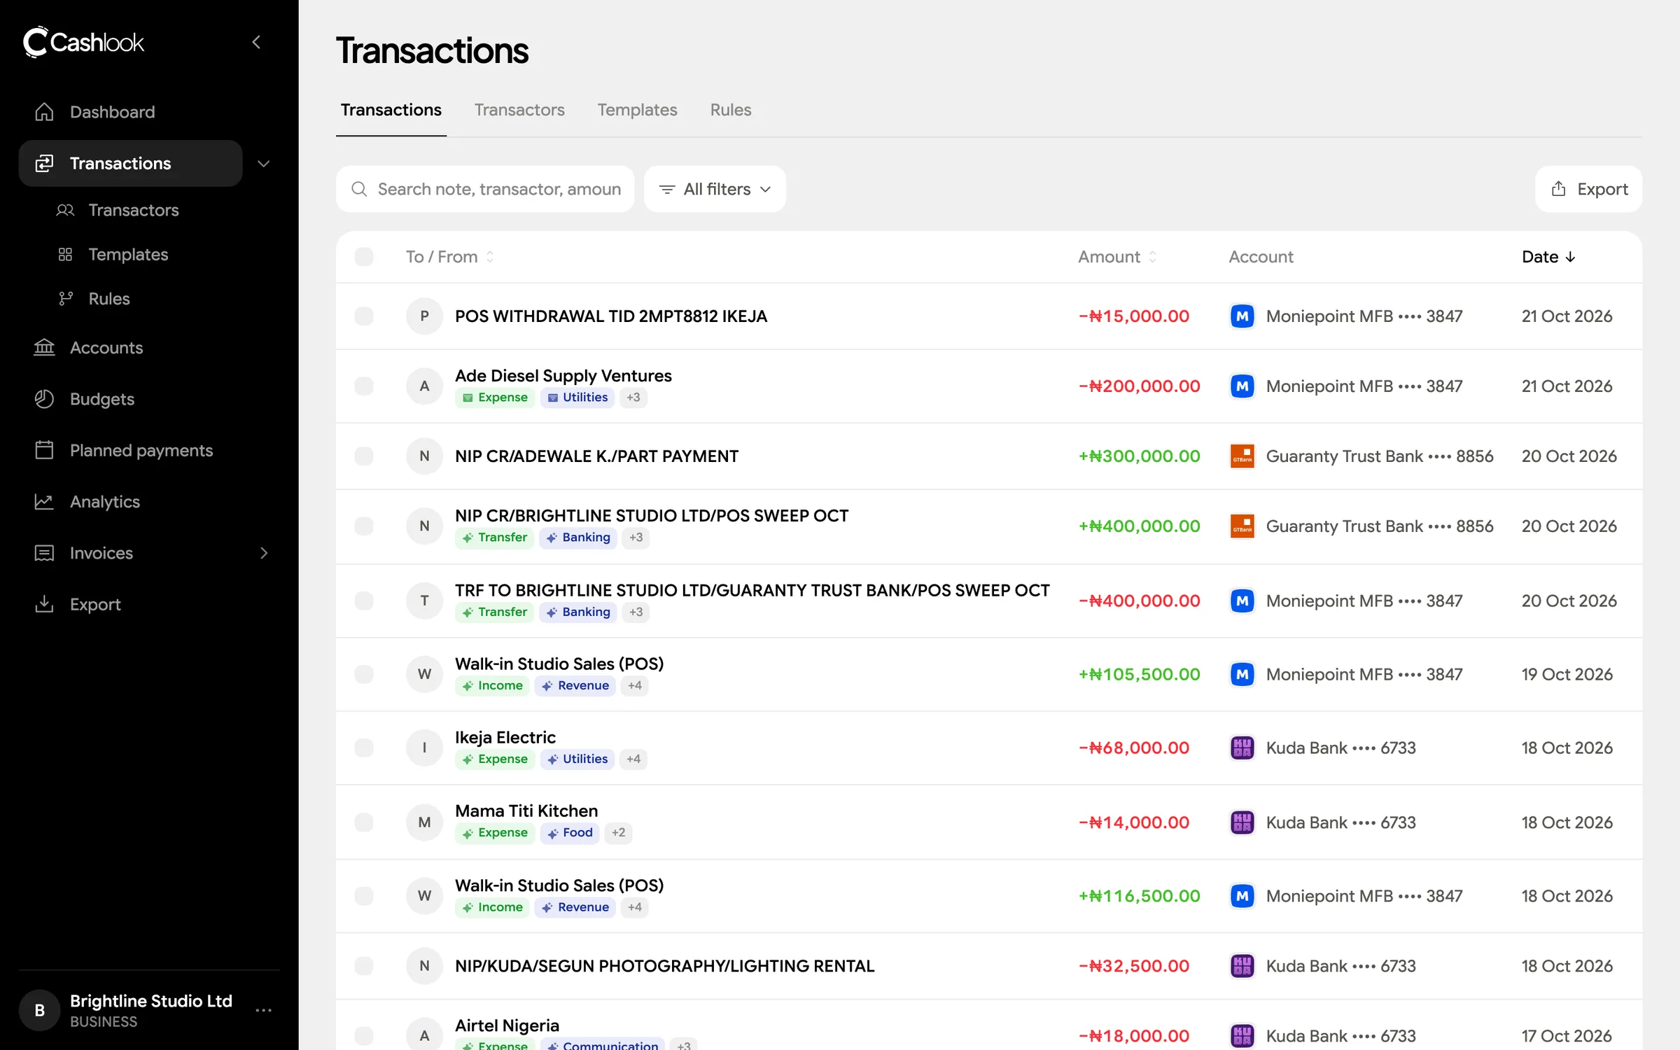Click the Cashlook logo

(83, 42)
